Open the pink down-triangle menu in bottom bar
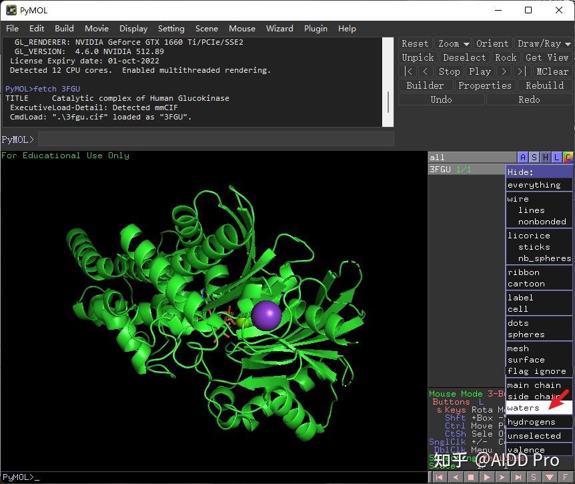 click(x=550, y=477)
